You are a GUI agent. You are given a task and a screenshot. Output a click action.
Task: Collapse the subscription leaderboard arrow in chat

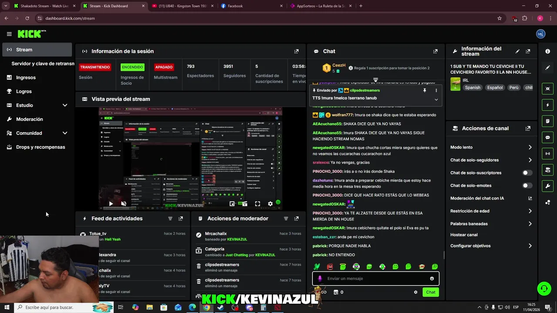point(376,80)
